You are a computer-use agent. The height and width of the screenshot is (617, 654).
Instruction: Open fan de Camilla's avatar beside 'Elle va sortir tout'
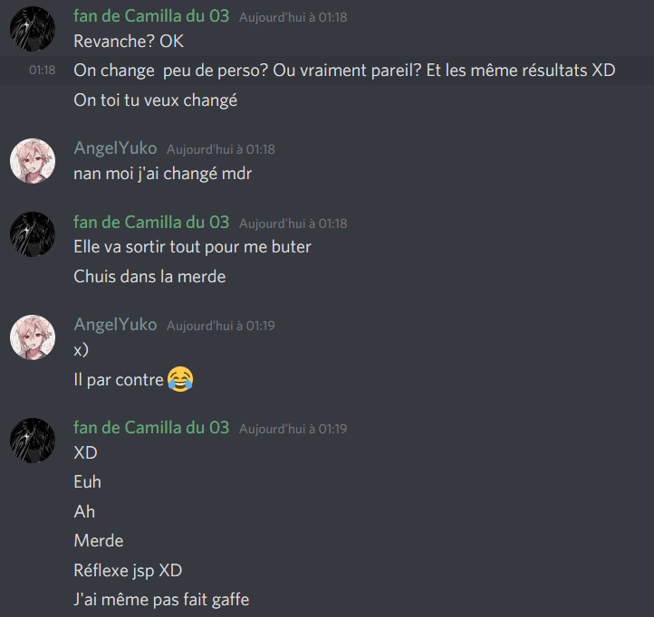[33, 234]
